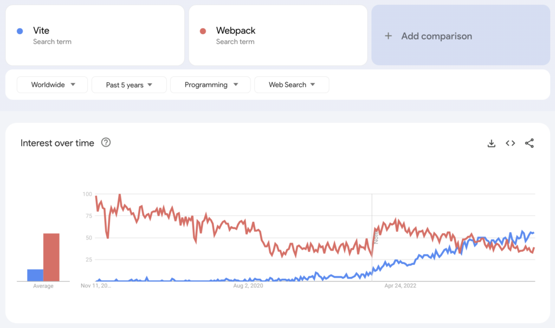Screen dimensions: 555x328
Task: Select the Vite search term card
Action: pos(95,35)
